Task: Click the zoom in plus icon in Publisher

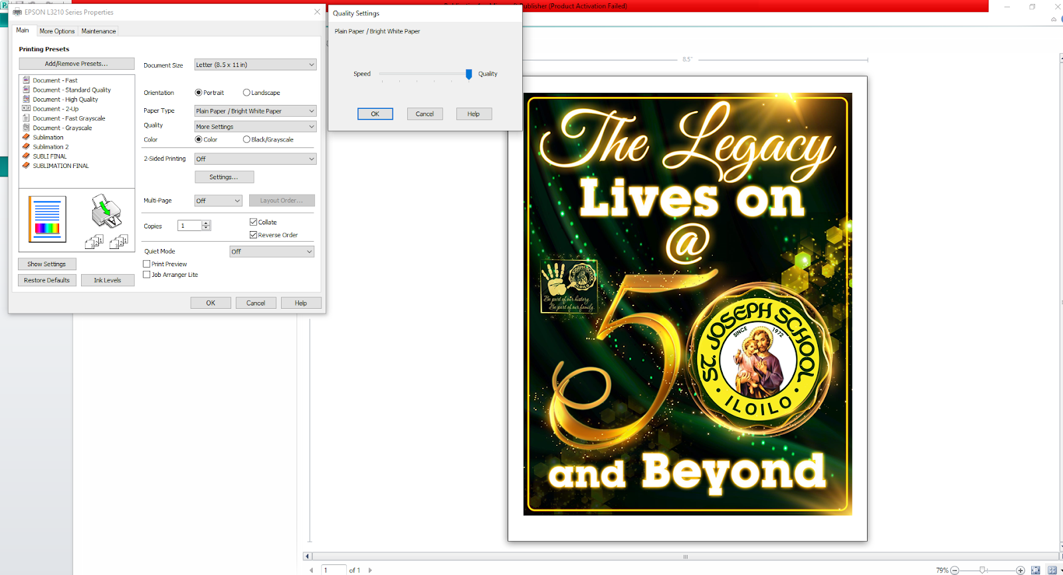Action: click(x=1020, y=570)
